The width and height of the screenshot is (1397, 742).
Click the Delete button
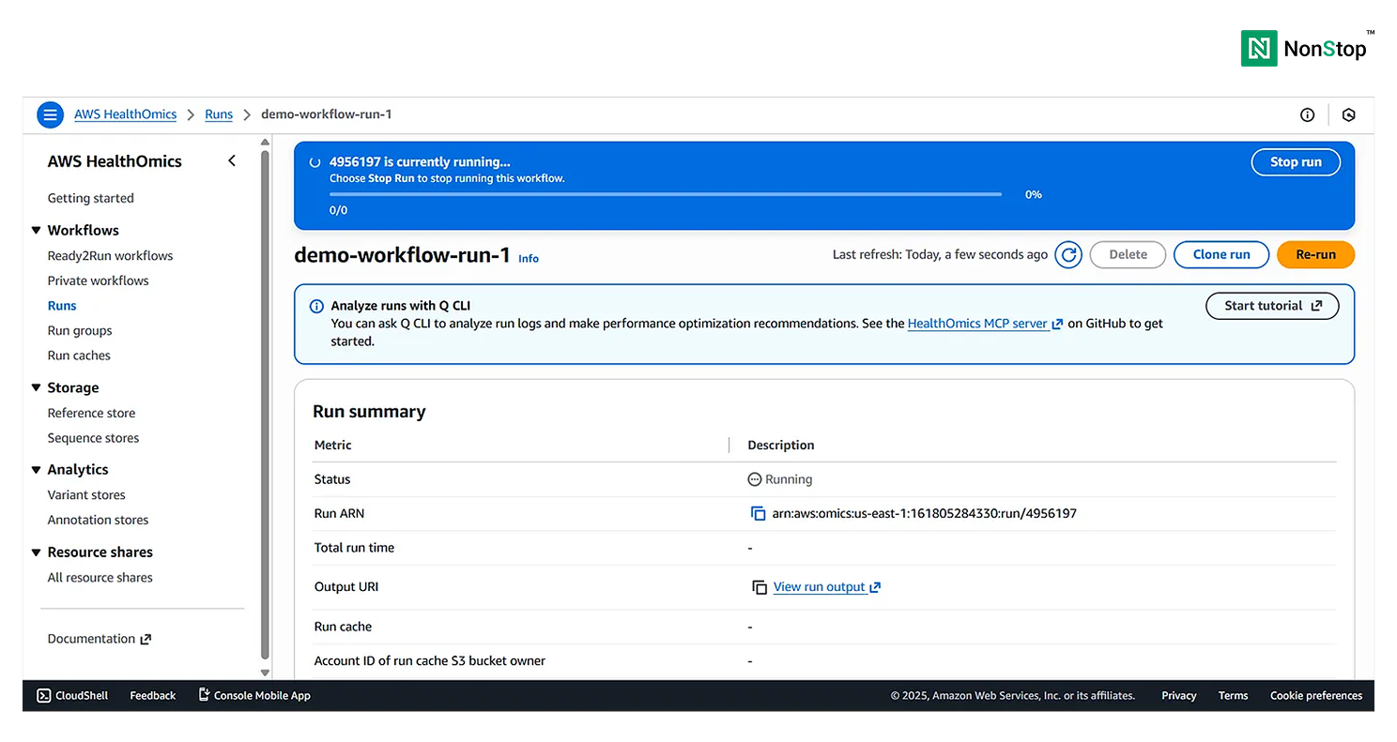pyautogui.click(x=1128, y=254)
